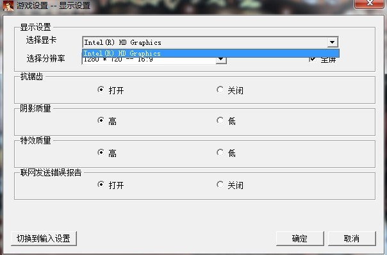
Task: Select Intel(R) HD Graphics list entry
Action: pos(211,53)
